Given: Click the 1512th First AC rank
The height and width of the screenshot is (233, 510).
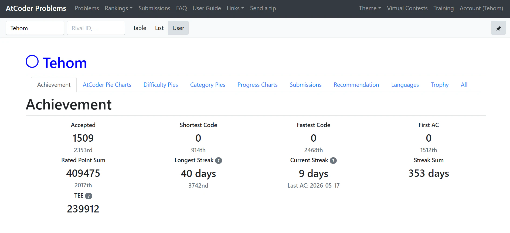Looking at the screenshot, I should tap(429, 150).
